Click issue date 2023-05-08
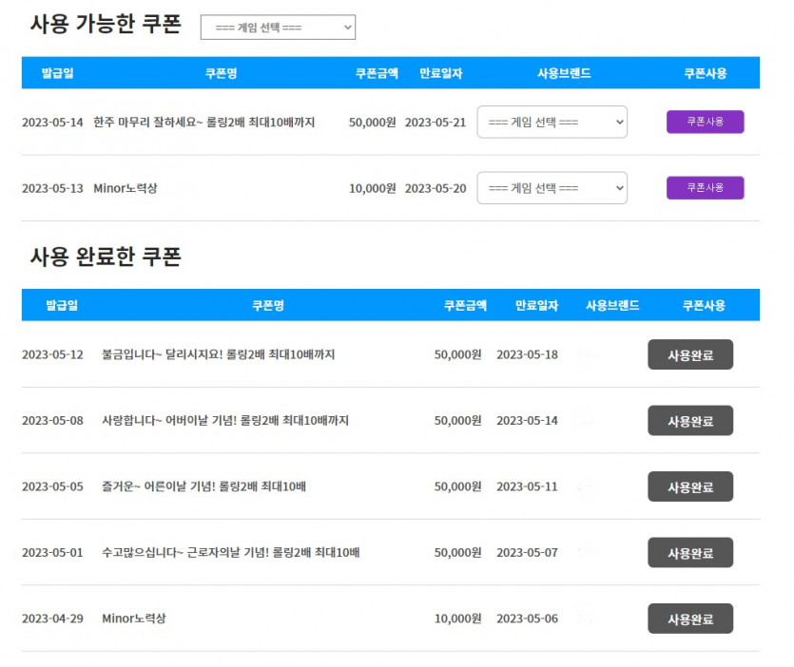The height and width of the screenshot is (667, 794). 52,421
